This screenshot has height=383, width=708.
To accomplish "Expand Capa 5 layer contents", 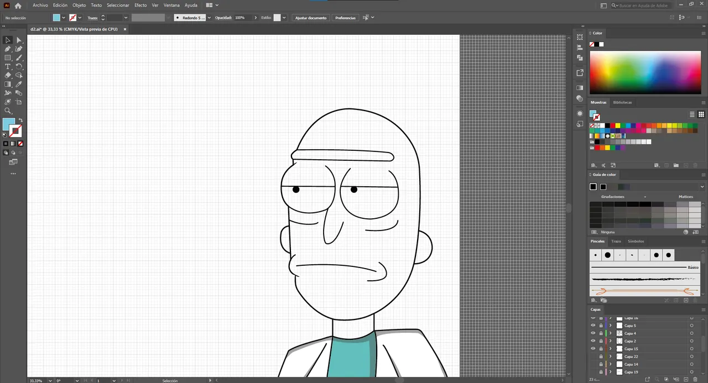I will (x=611, y=326).
